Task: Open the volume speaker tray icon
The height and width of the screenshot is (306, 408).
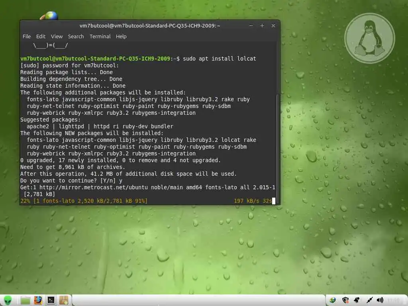Action: point(380,300)
